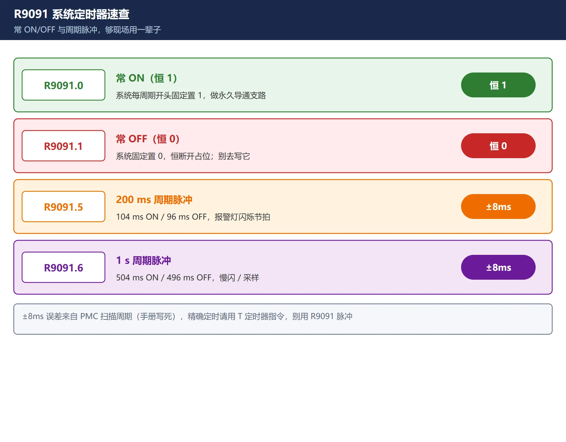This screenshot has width=566, height=442.
Task: Click the R9091.0 address box
Action: [x=64, y=85]
